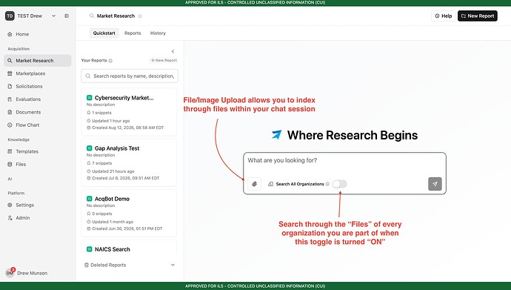
Task: Click the Settings gear icon
Action: click(x=10, y=205)
